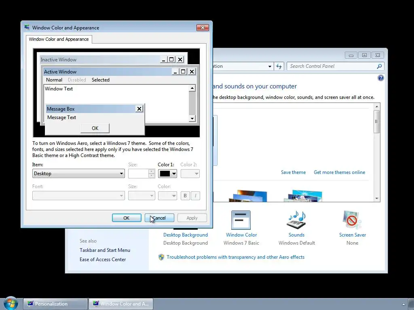Image resolution: width=414 pixels, height=310 pixels.
Task: Click the Inactive Window preview minimize button
Action: [163, 60]
